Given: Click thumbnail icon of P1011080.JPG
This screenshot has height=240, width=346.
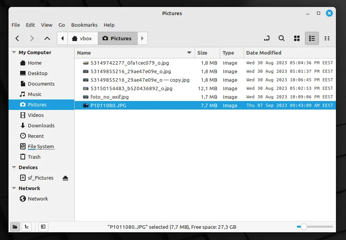Looking at the screenshot, I should coord(86,106).
